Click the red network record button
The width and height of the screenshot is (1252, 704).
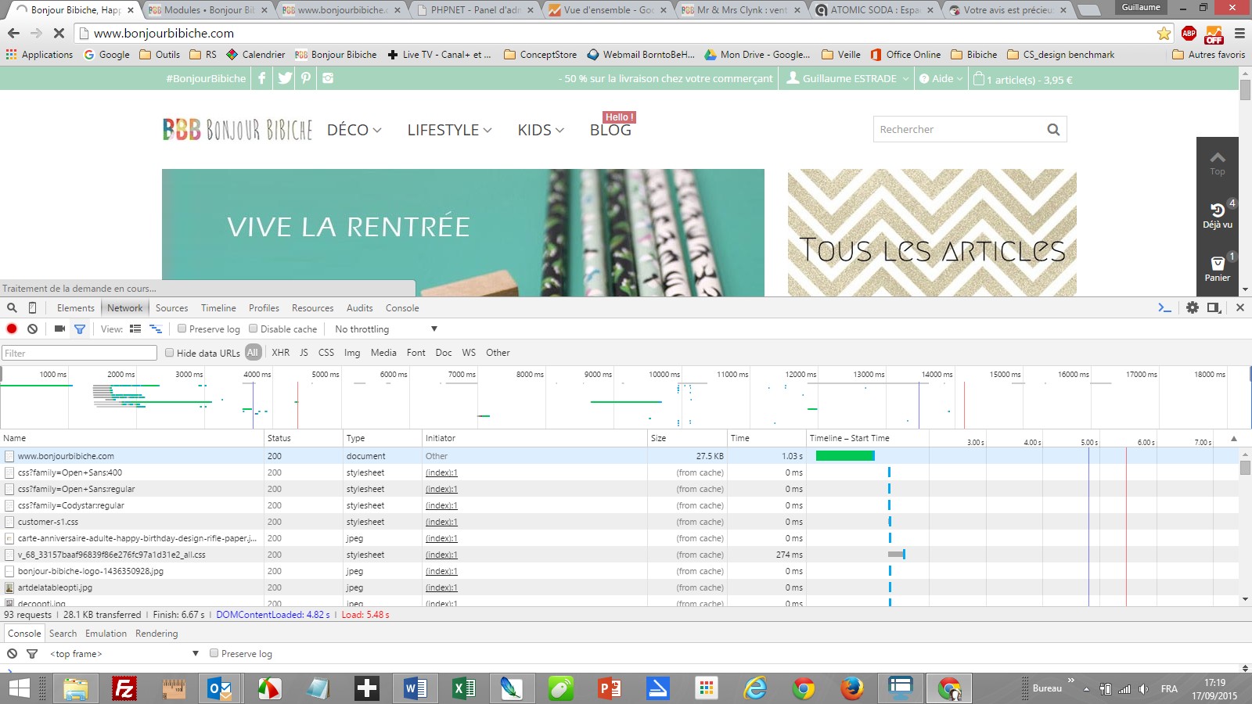(12, 329)
